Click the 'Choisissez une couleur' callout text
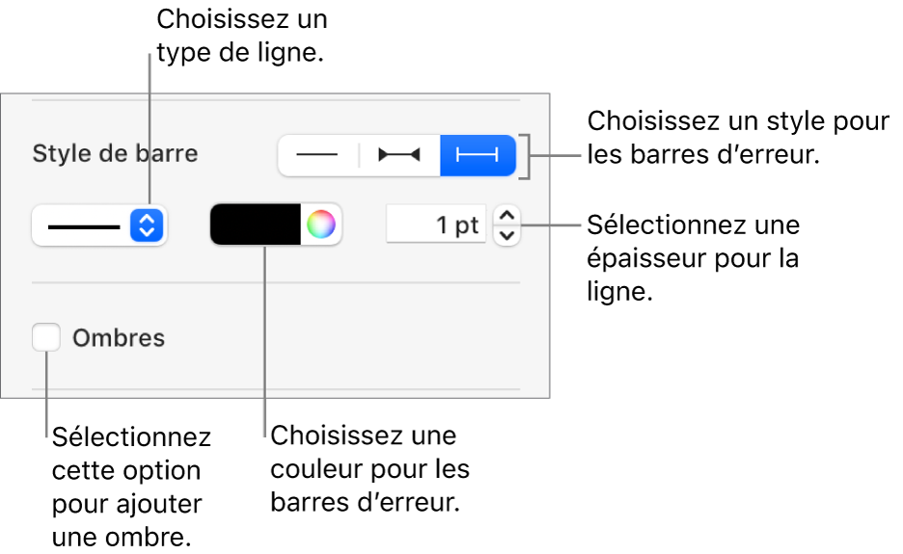 pos(370,468)
